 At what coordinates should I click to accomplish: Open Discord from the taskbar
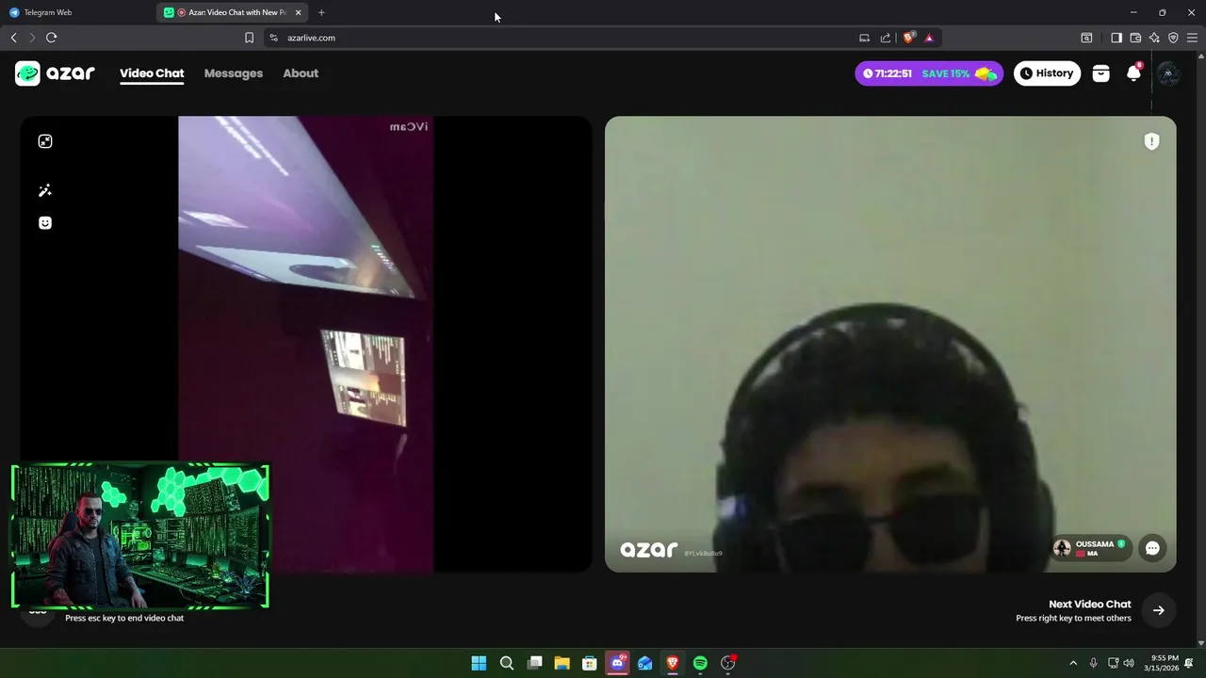(x=617, y=663)
